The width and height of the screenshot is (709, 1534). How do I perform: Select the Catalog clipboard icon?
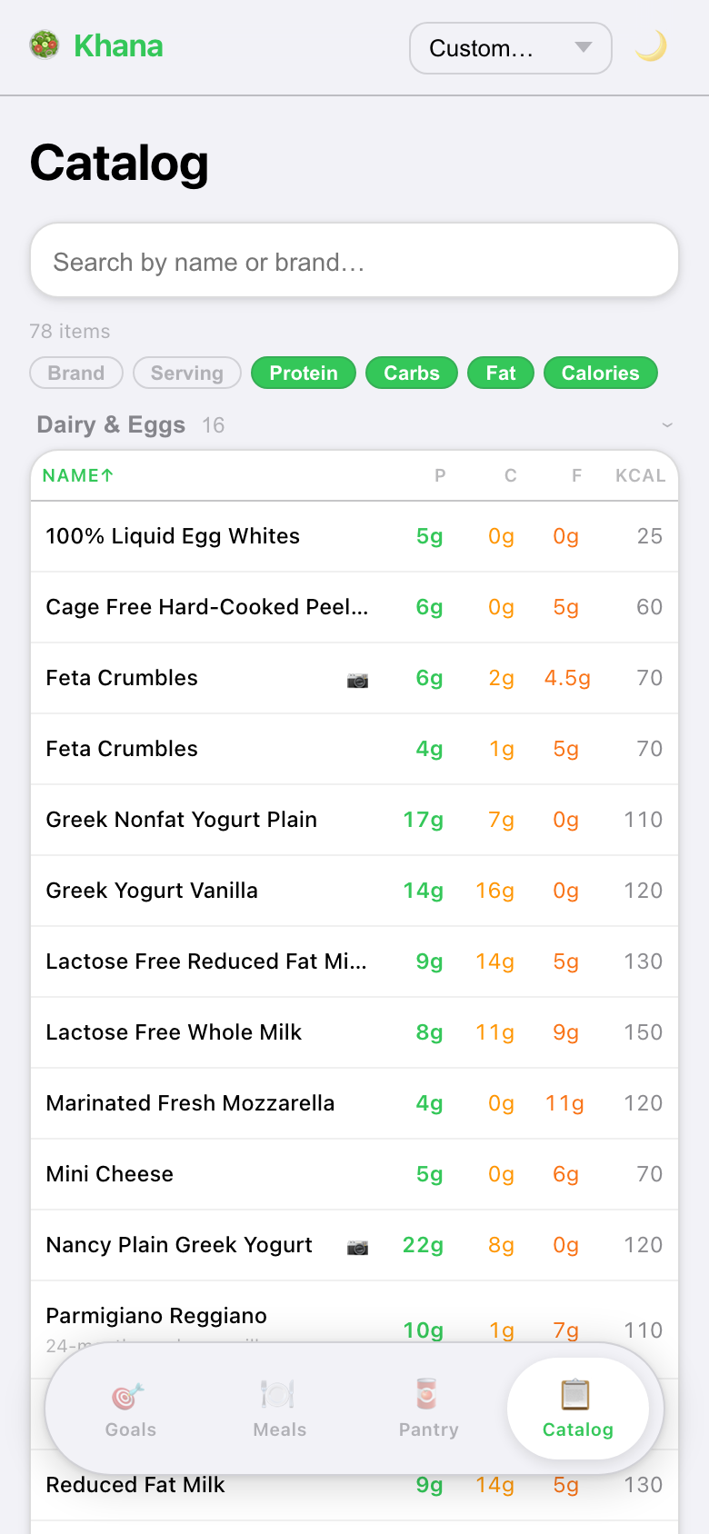[x=576, y=1394]
